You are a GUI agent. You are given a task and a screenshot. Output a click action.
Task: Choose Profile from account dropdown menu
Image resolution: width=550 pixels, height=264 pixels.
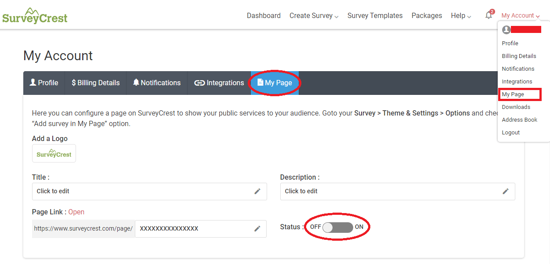click(x=510, y=43)
